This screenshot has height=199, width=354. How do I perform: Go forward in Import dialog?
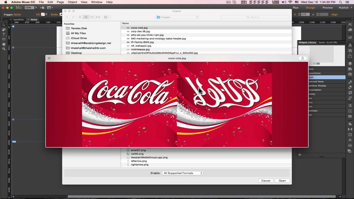pyautogui.click(x=73, y=17)
